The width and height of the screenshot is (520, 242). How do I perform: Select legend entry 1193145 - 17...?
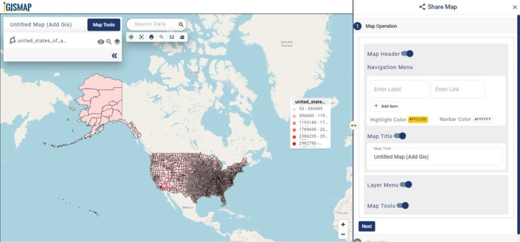click(x=310, y=123)
